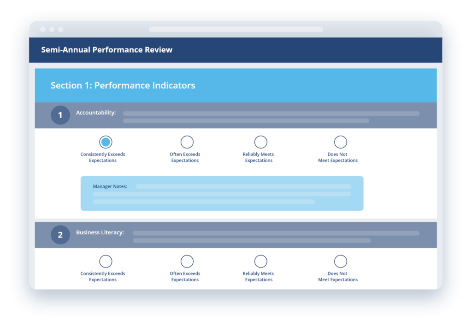This screenshot has height=327, width=472.
Task: Collapse the Accountability question header
Action: click(236, 115)
